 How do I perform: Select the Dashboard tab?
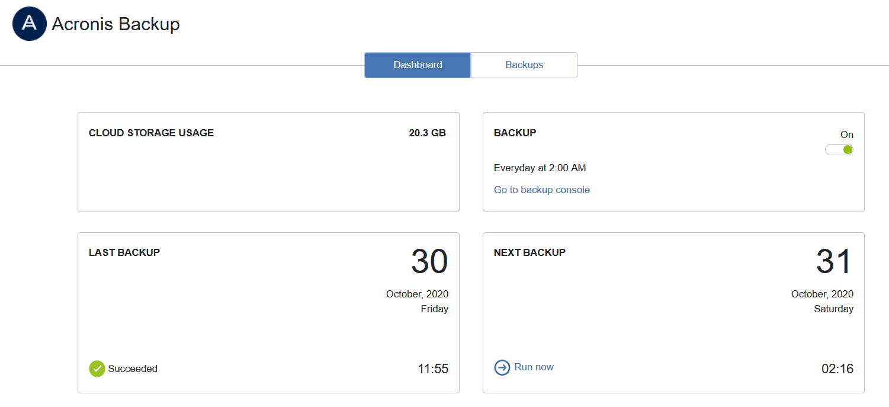point(417,65)
